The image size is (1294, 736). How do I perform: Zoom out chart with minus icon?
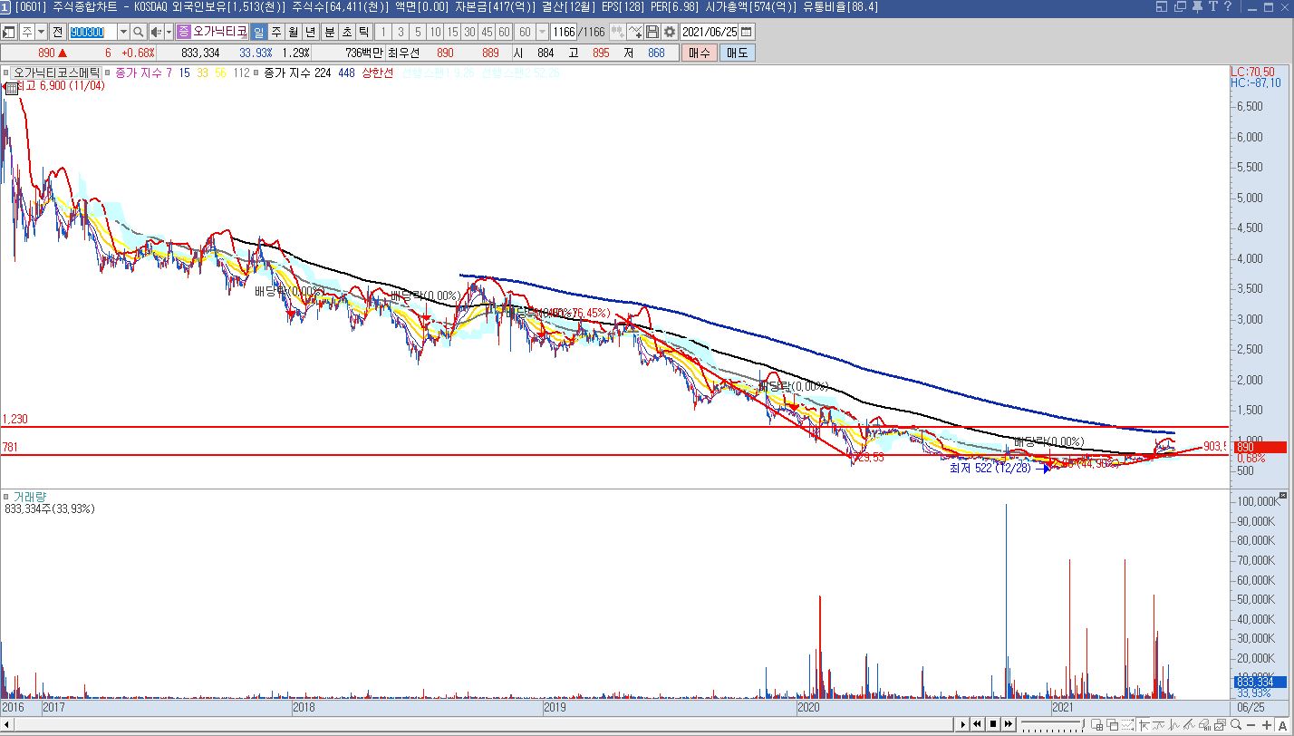pos(1251,724)
